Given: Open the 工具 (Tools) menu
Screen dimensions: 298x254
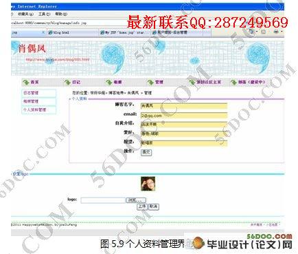Looking at the screenshot, I should tap(44, 14).
